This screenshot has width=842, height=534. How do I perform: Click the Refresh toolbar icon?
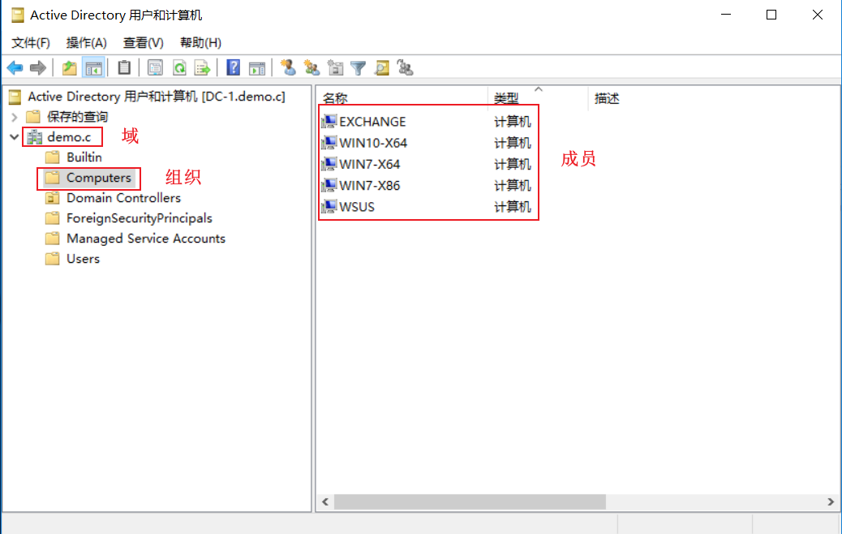(x=179, y=68)
